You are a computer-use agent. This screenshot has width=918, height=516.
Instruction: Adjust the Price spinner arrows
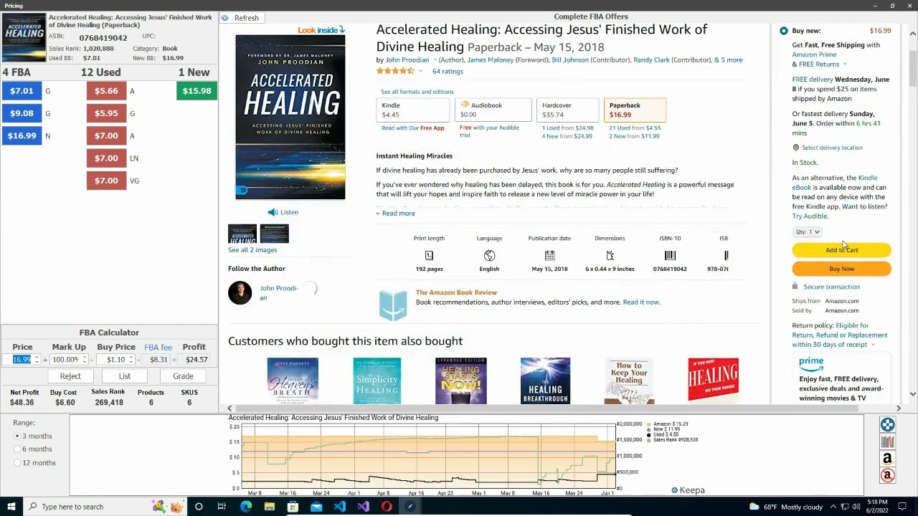(37, 360)
